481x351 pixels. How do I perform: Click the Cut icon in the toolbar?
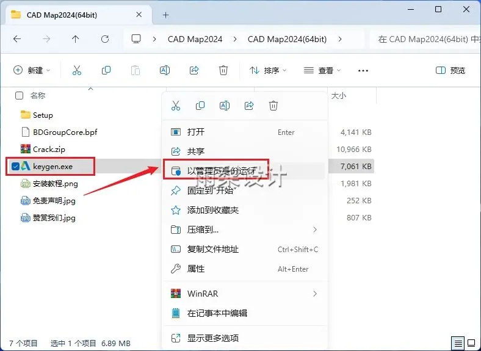(77, 70)
